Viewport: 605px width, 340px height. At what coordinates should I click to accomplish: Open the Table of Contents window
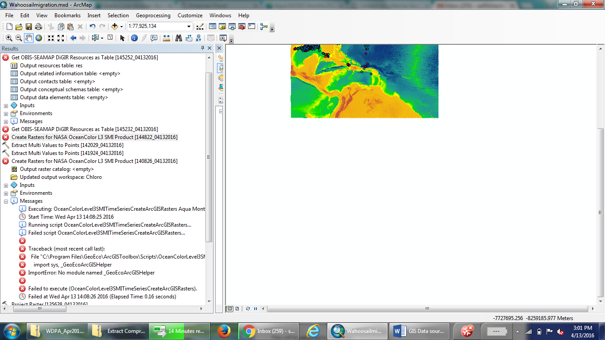click(x=213, y=27)
